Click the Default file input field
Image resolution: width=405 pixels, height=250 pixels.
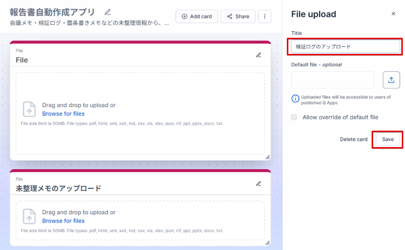click(x=333, y=80)
